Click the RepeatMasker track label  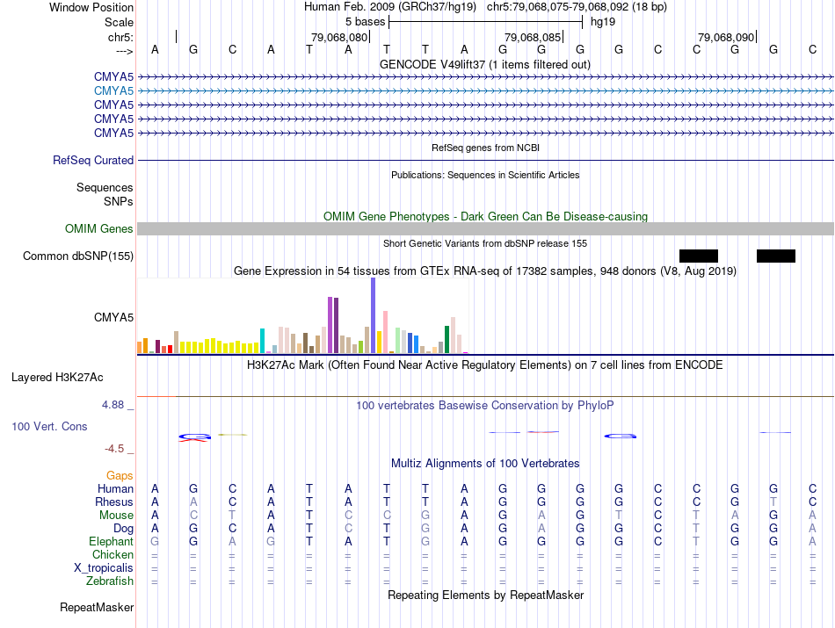(x=97, y=607)
